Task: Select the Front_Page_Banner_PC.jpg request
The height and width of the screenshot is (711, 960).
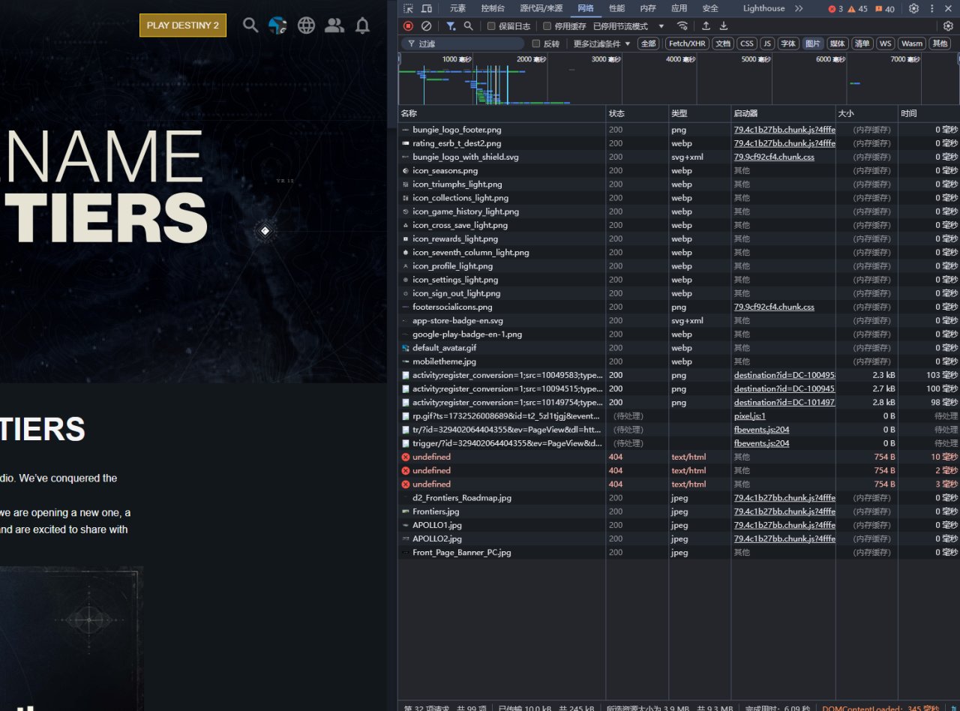Action: click(679, 553)
